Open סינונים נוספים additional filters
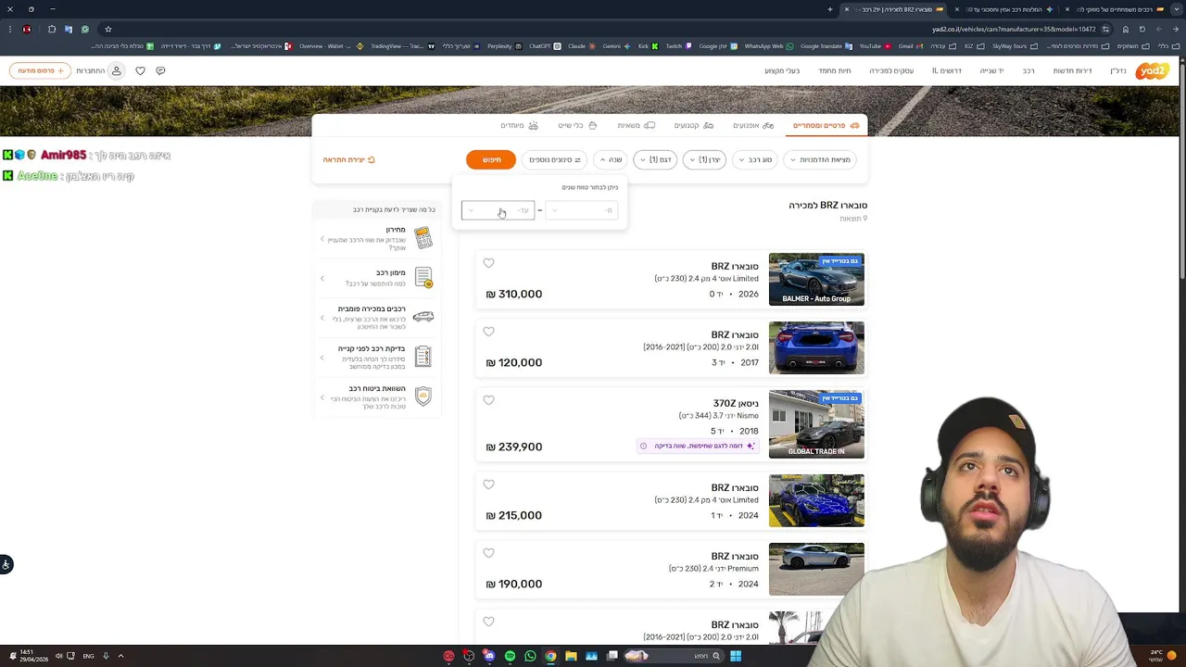1186x667 pixels. (554, 159)
